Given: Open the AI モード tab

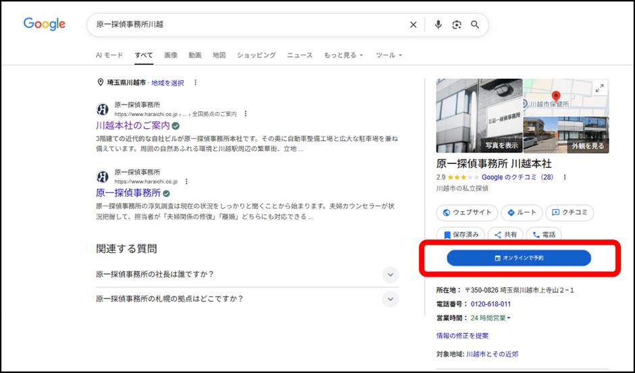Looking at the screenshot, I should point(109,55).
